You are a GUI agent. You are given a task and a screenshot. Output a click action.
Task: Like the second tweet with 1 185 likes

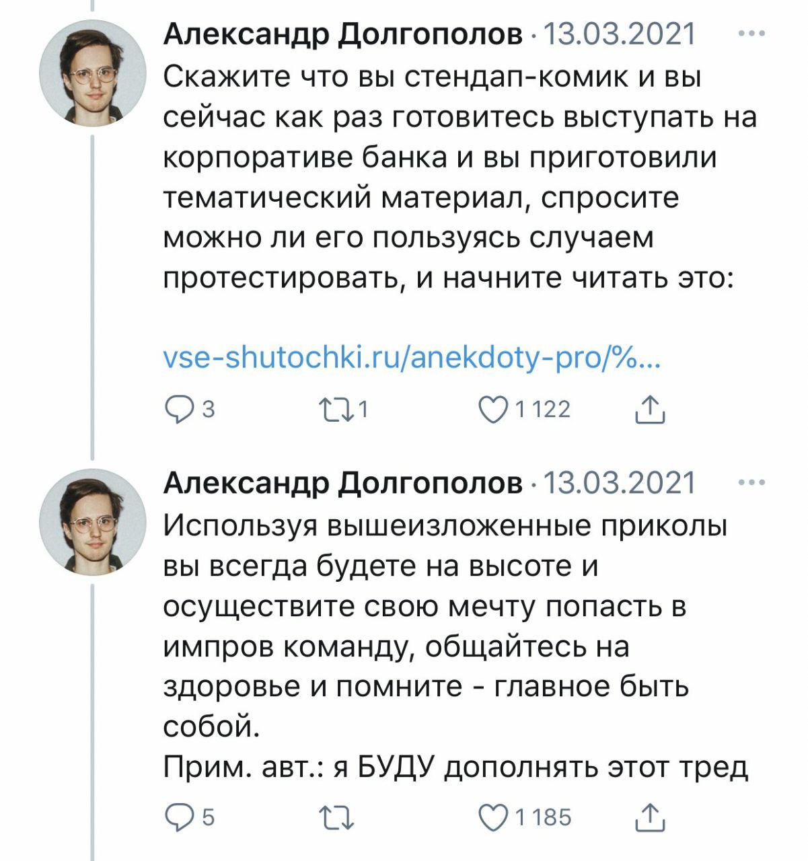pyautogui.click(x=492, y=817)
